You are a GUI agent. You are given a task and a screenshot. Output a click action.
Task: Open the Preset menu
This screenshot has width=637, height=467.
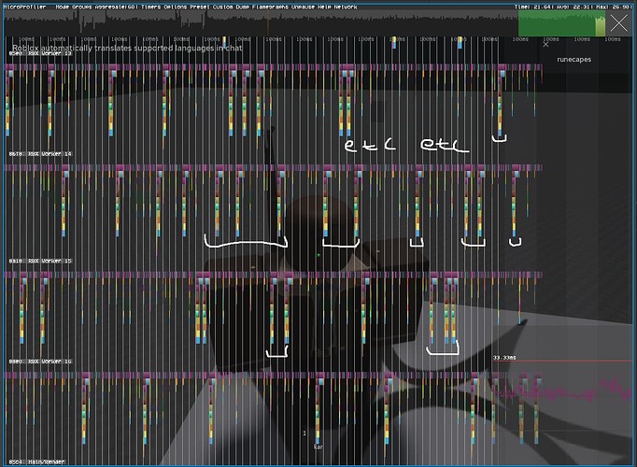point(200,7)
